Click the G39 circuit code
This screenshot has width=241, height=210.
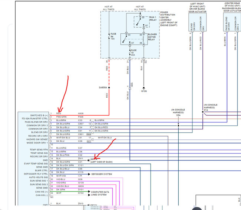(x=80, y=179)
